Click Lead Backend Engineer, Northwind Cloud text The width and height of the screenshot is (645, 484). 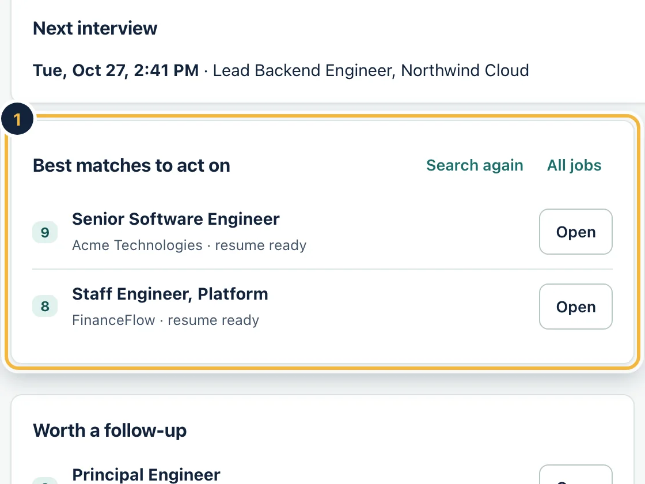click(x=371, y=70)
